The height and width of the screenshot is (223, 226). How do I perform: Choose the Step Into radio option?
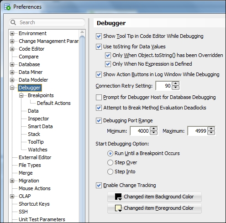[110, 172]
